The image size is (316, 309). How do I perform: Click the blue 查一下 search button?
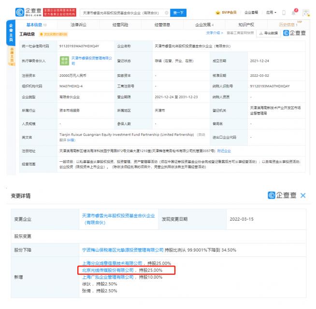[178, 13]
